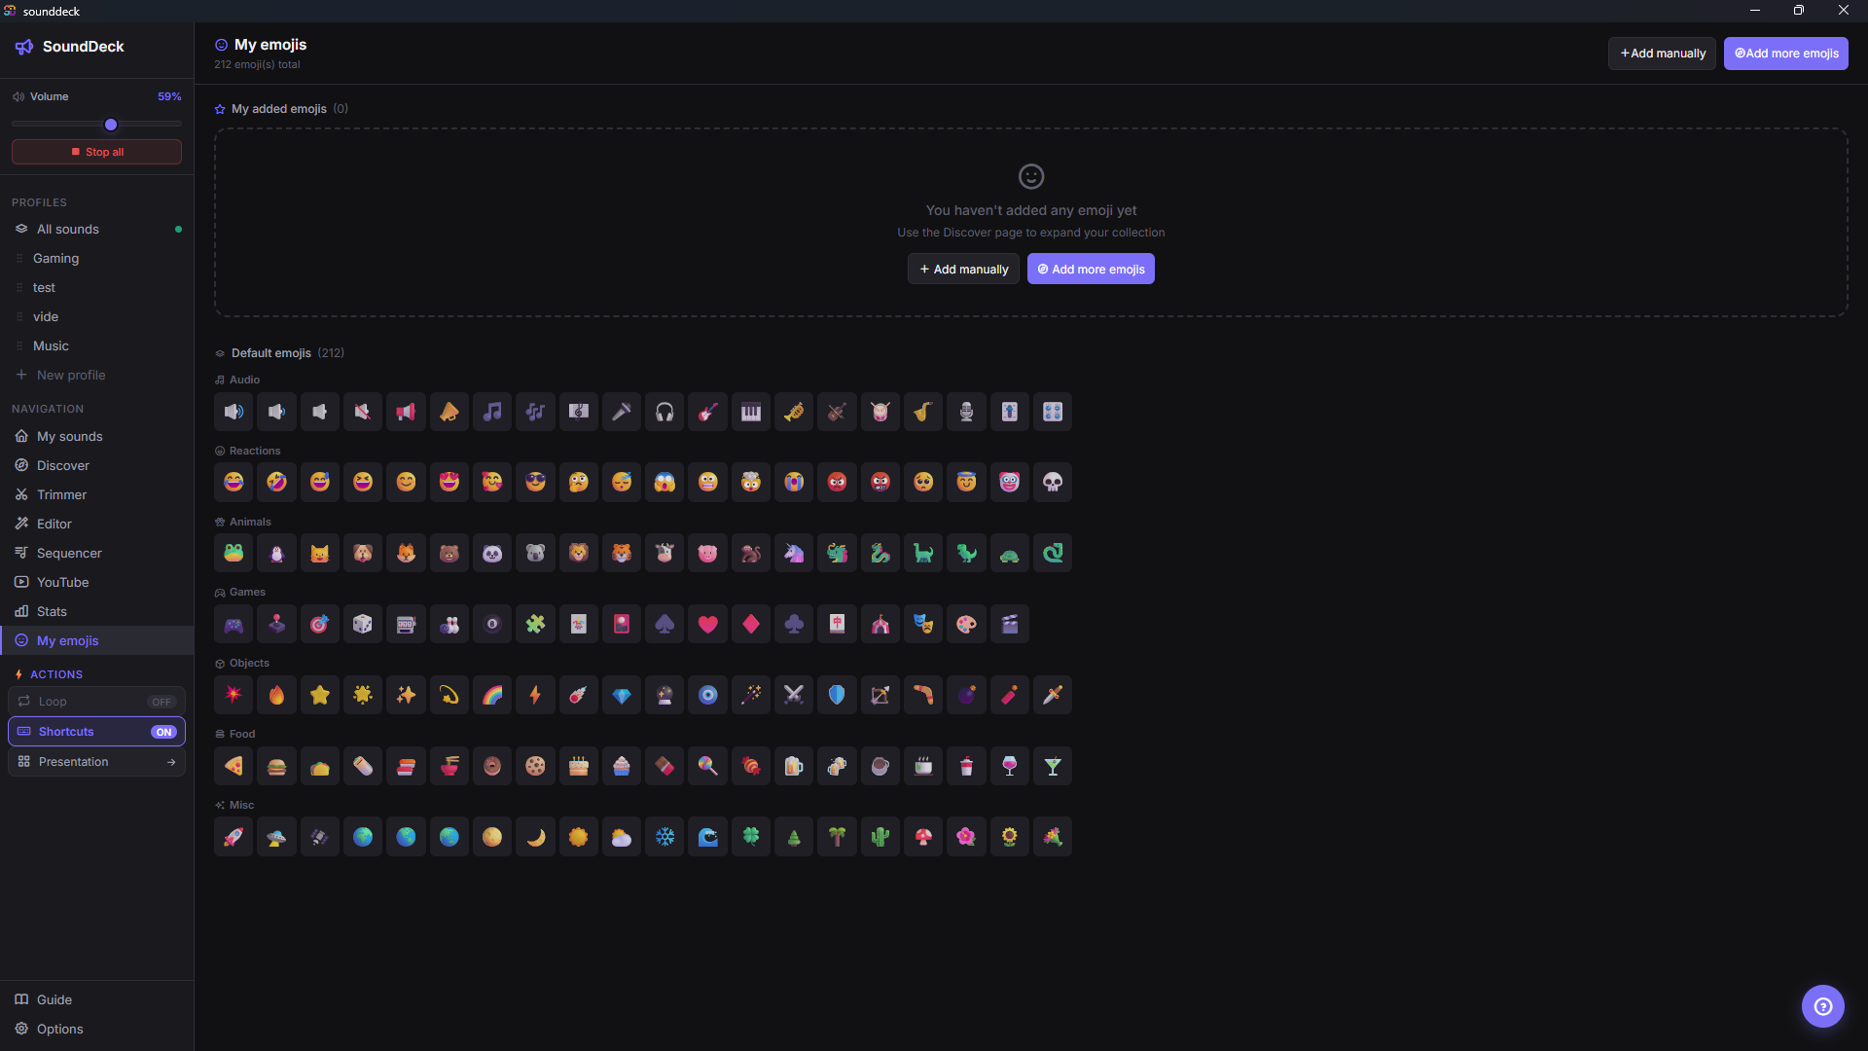Choose the blue gem emoji
The image size is (1868, 1051).
click(622, 695)
